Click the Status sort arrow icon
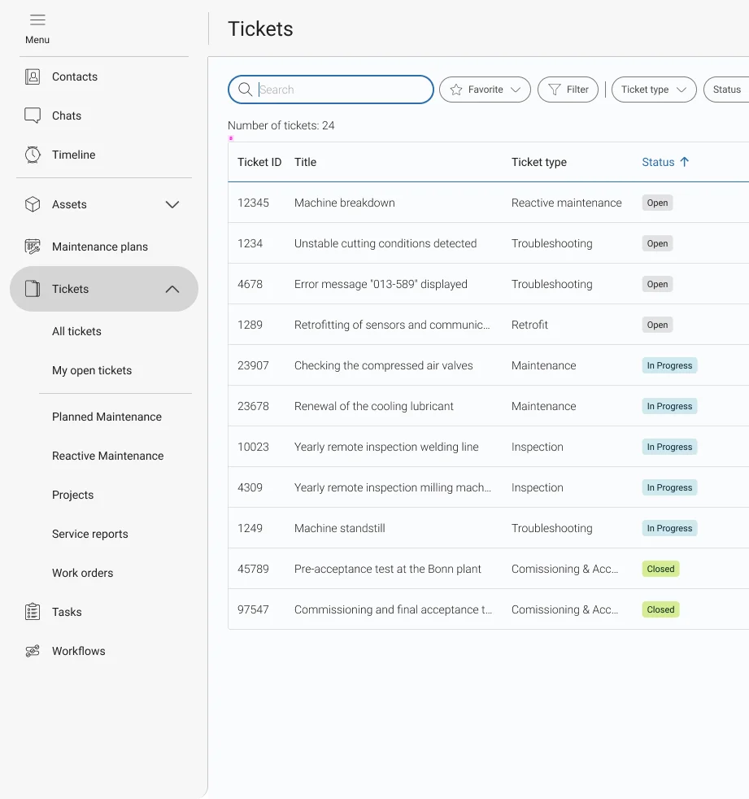The height and width of the screenshot is (799, 749). point(684,162)
